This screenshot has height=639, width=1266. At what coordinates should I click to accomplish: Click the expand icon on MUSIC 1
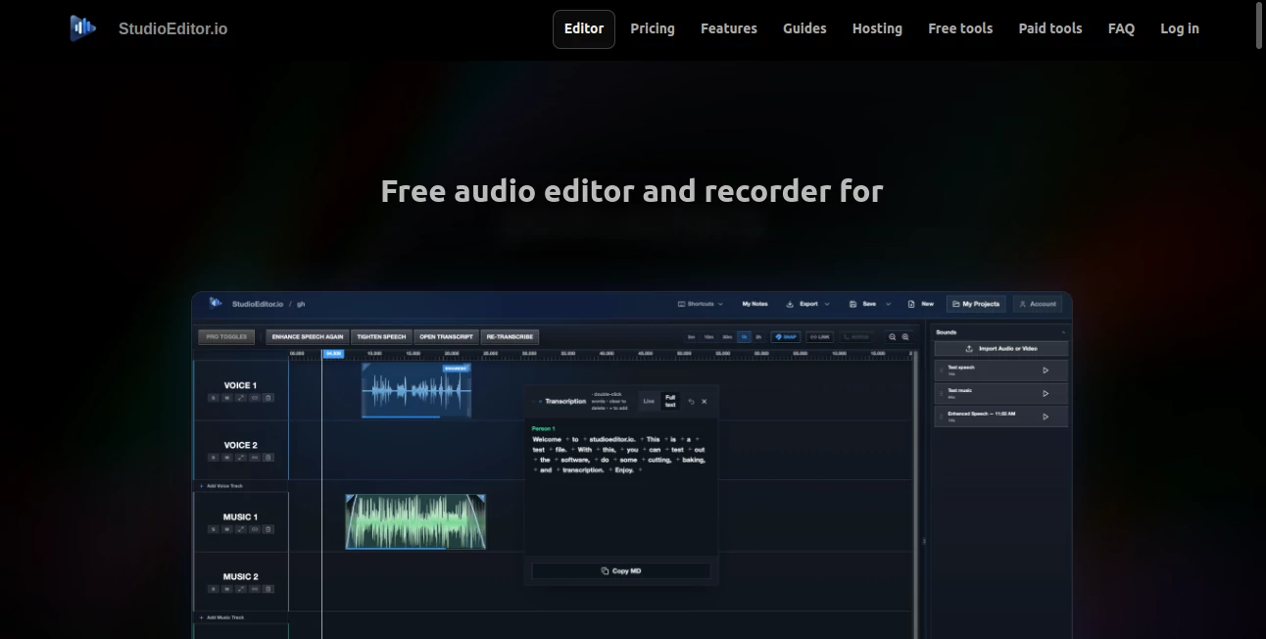tap(241, 529)
